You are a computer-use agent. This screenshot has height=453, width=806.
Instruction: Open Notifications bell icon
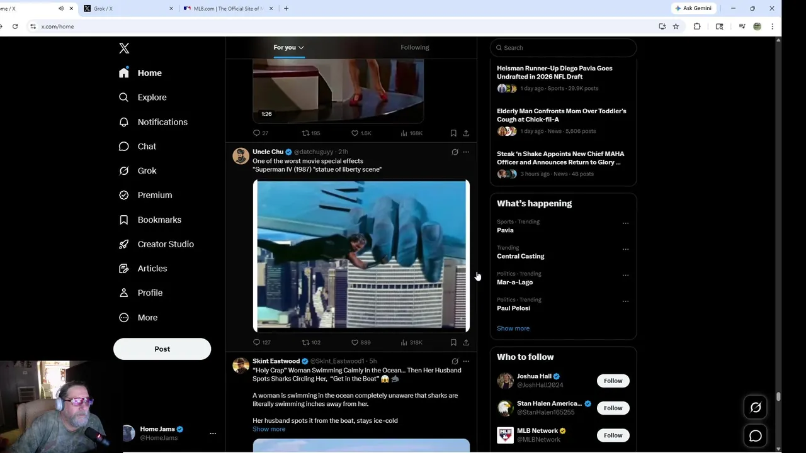124,122
